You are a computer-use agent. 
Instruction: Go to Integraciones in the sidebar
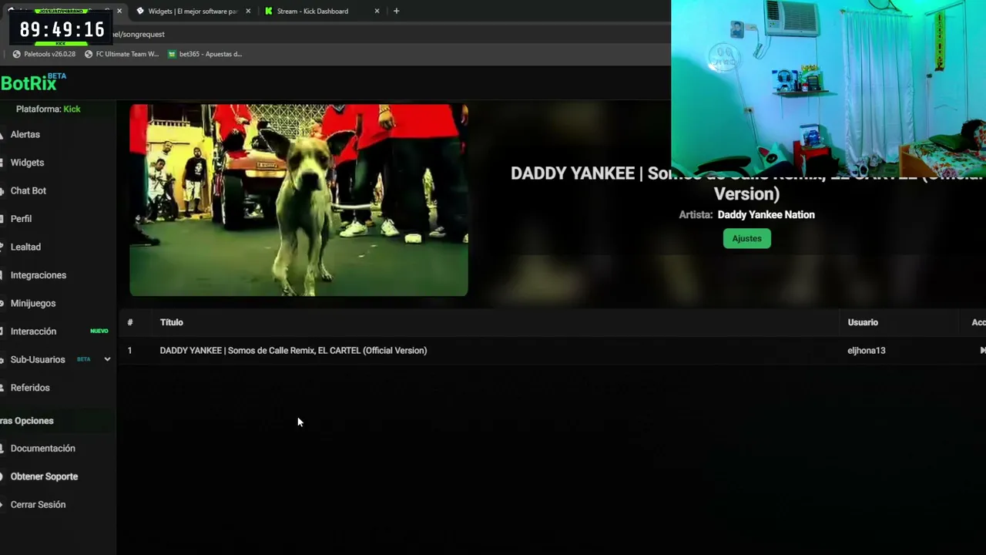(39, 275)
